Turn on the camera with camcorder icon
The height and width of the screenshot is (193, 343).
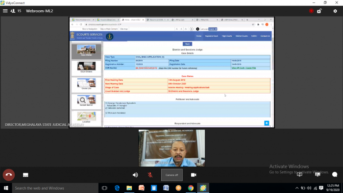[x=194, y=175]
